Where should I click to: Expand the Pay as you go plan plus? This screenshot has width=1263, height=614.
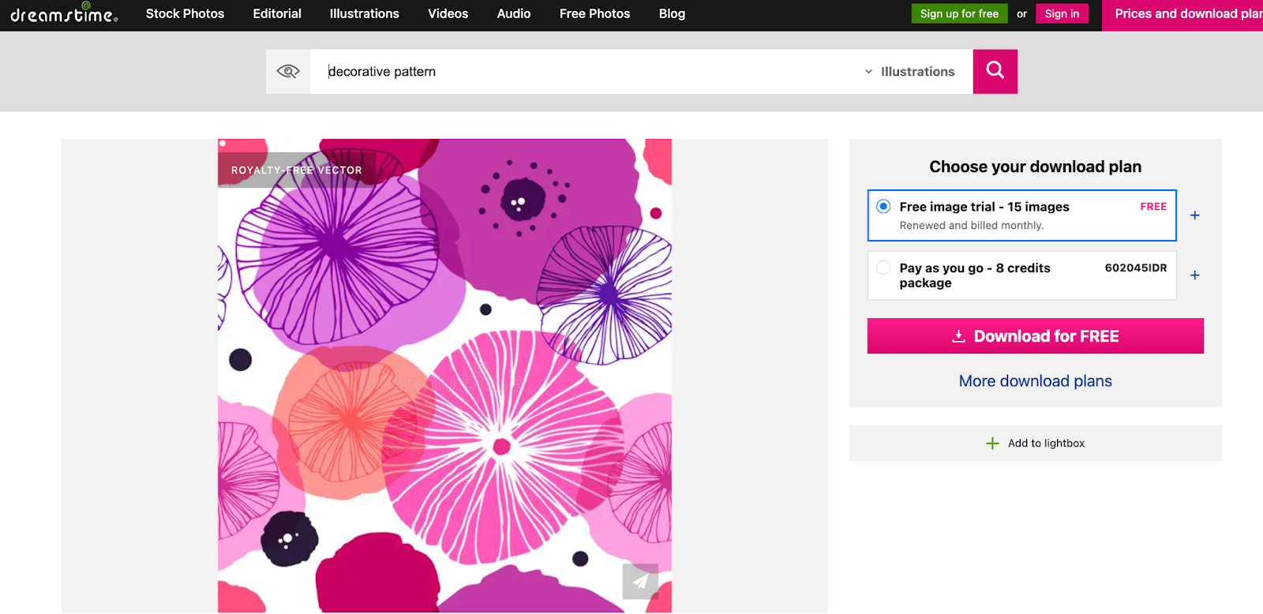point(1195,275)
